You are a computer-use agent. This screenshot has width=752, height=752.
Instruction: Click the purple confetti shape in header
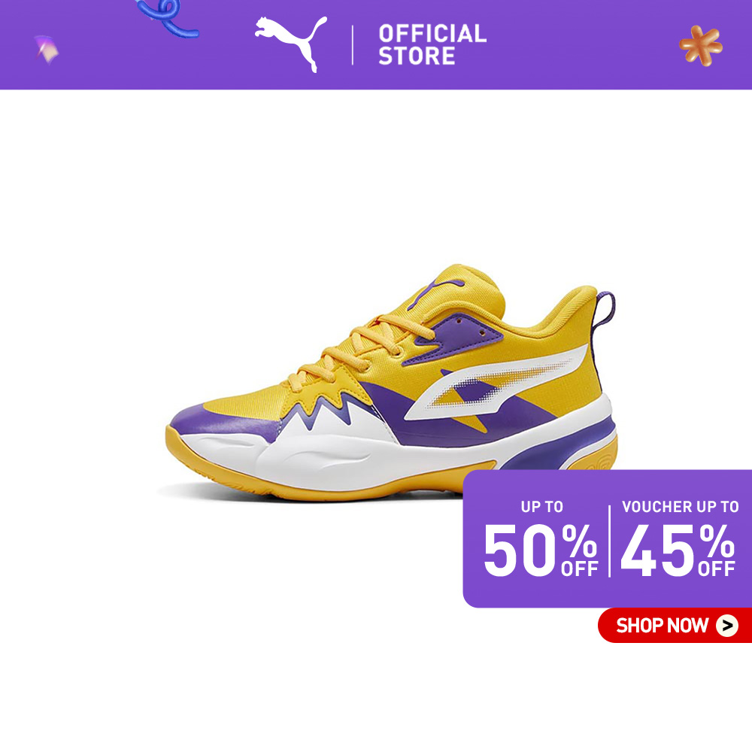pyautogui.click(x=47, y=49)
